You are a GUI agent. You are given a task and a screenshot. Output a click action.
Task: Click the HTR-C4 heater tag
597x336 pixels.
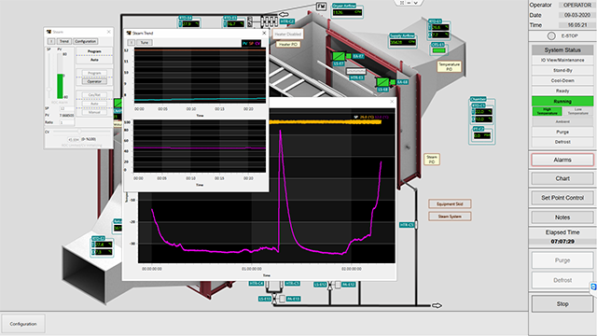coord(257,284)
